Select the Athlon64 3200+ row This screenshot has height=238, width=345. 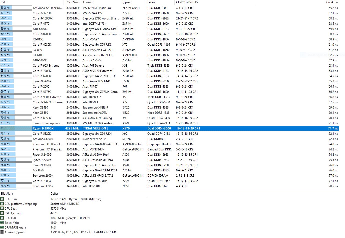(x=169, y=139)
